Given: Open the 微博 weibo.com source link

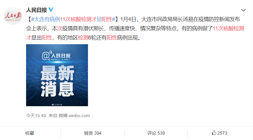Looking at the screenshot, I should pyautogui.click(x=74, y=116).
